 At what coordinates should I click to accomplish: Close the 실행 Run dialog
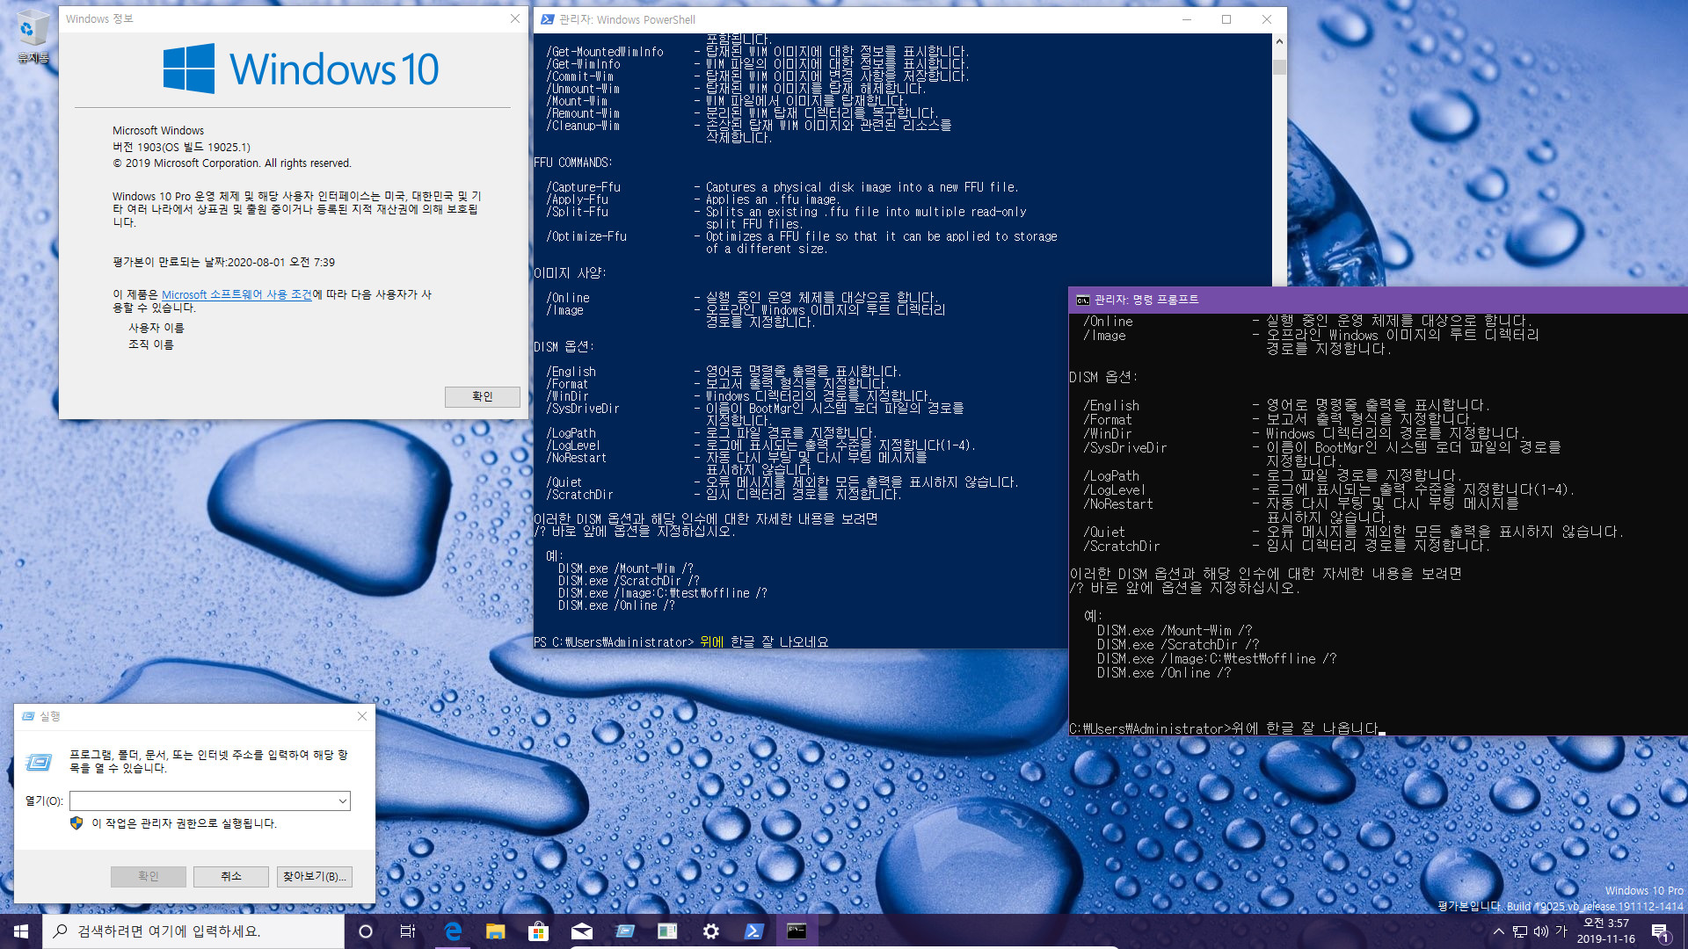[x=362, y=716]
